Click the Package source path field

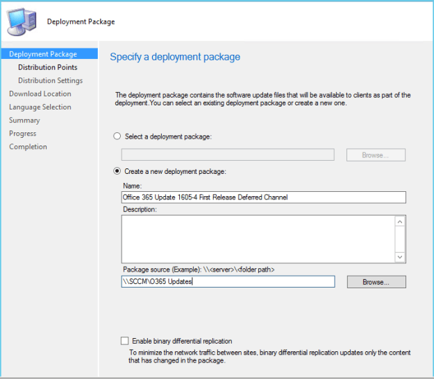coord(228,281)
